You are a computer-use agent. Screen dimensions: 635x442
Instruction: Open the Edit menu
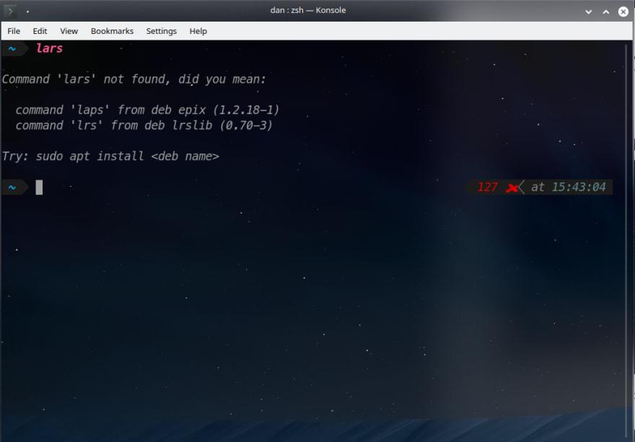40,31
